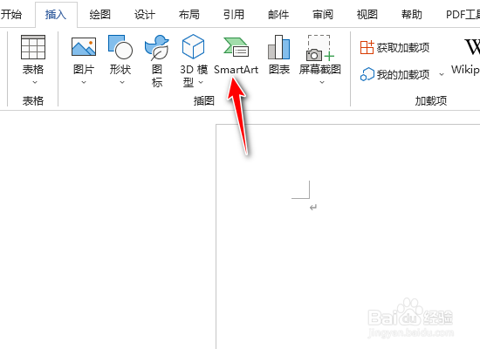
Task: Open the 视图 tab
Action: (367, 14)
